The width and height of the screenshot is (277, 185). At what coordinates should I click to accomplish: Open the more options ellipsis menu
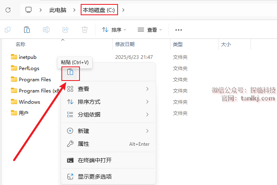179,30
